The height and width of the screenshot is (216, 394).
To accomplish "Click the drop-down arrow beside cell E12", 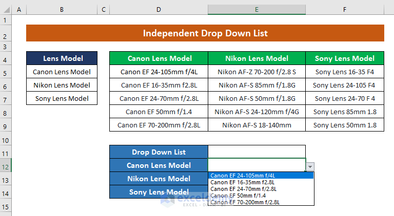I will pyautogui.click(x=310, y=166).
